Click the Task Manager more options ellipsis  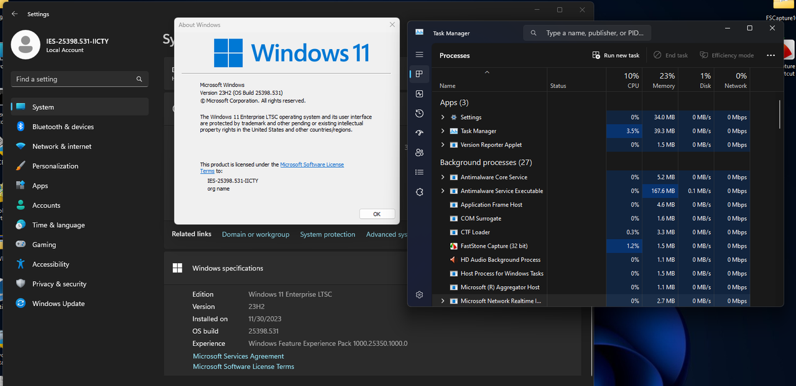771,55
